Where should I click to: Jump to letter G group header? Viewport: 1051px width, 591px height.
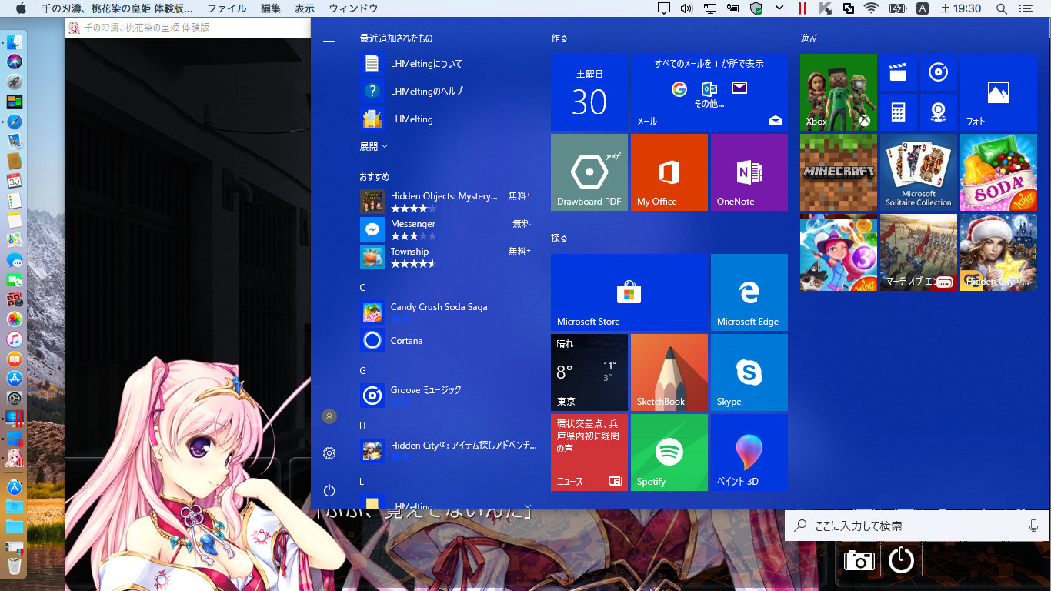[x=362, y=371]
